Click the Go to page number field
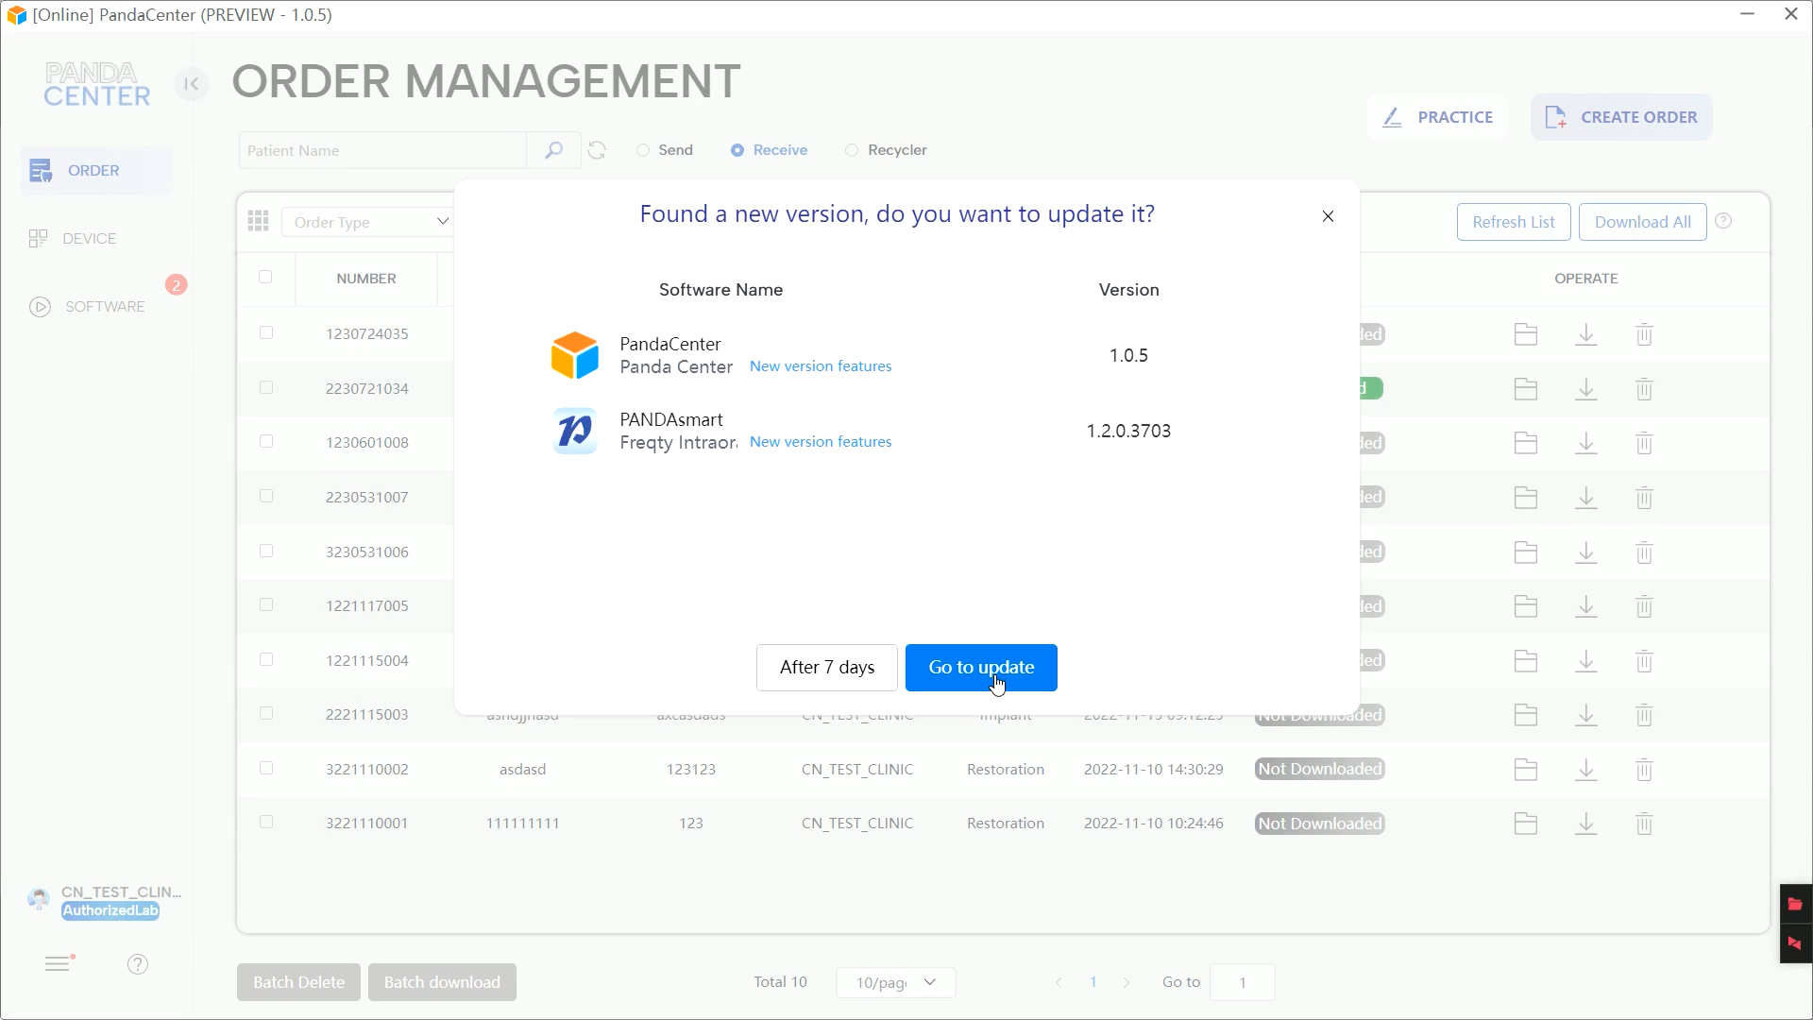 [1242, 982]
